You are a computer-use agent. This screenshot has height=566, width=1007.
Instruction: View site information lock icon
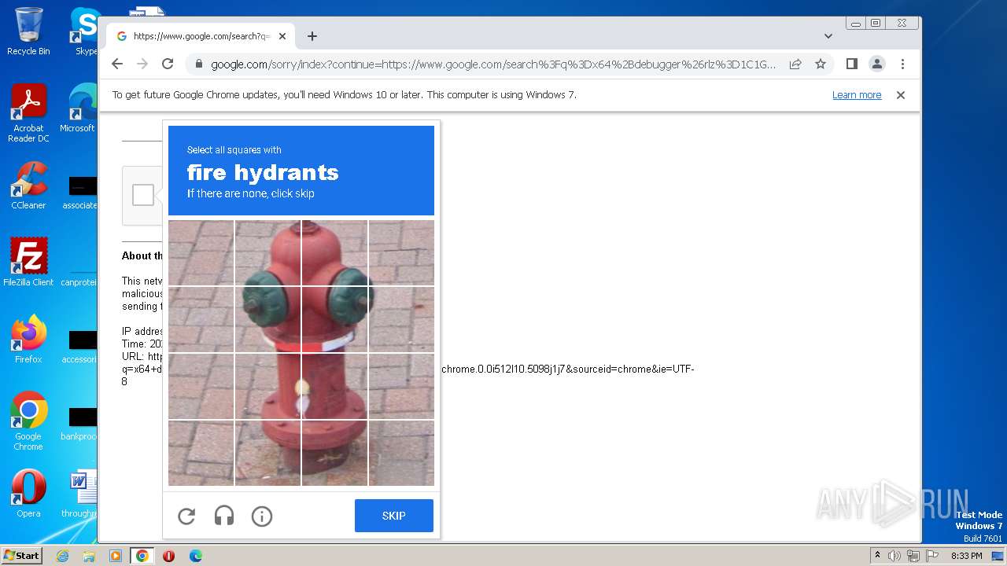tap(199, 64)
